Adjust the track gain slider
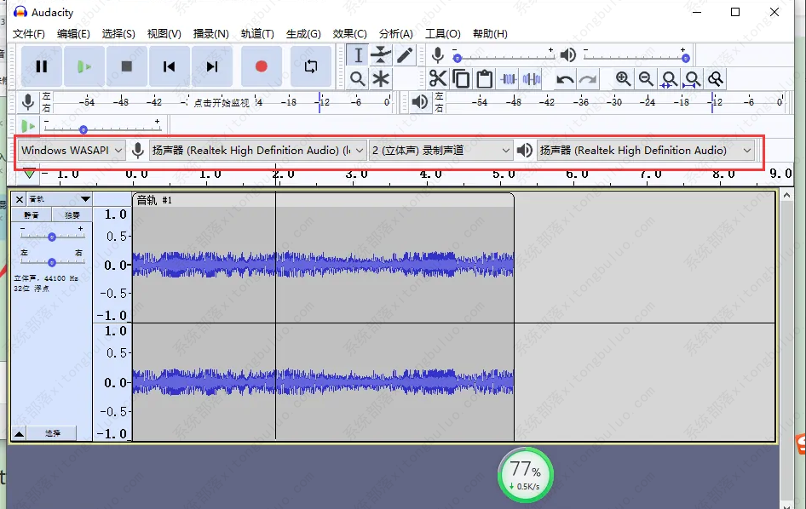806x509 pixels. [52, 237]
